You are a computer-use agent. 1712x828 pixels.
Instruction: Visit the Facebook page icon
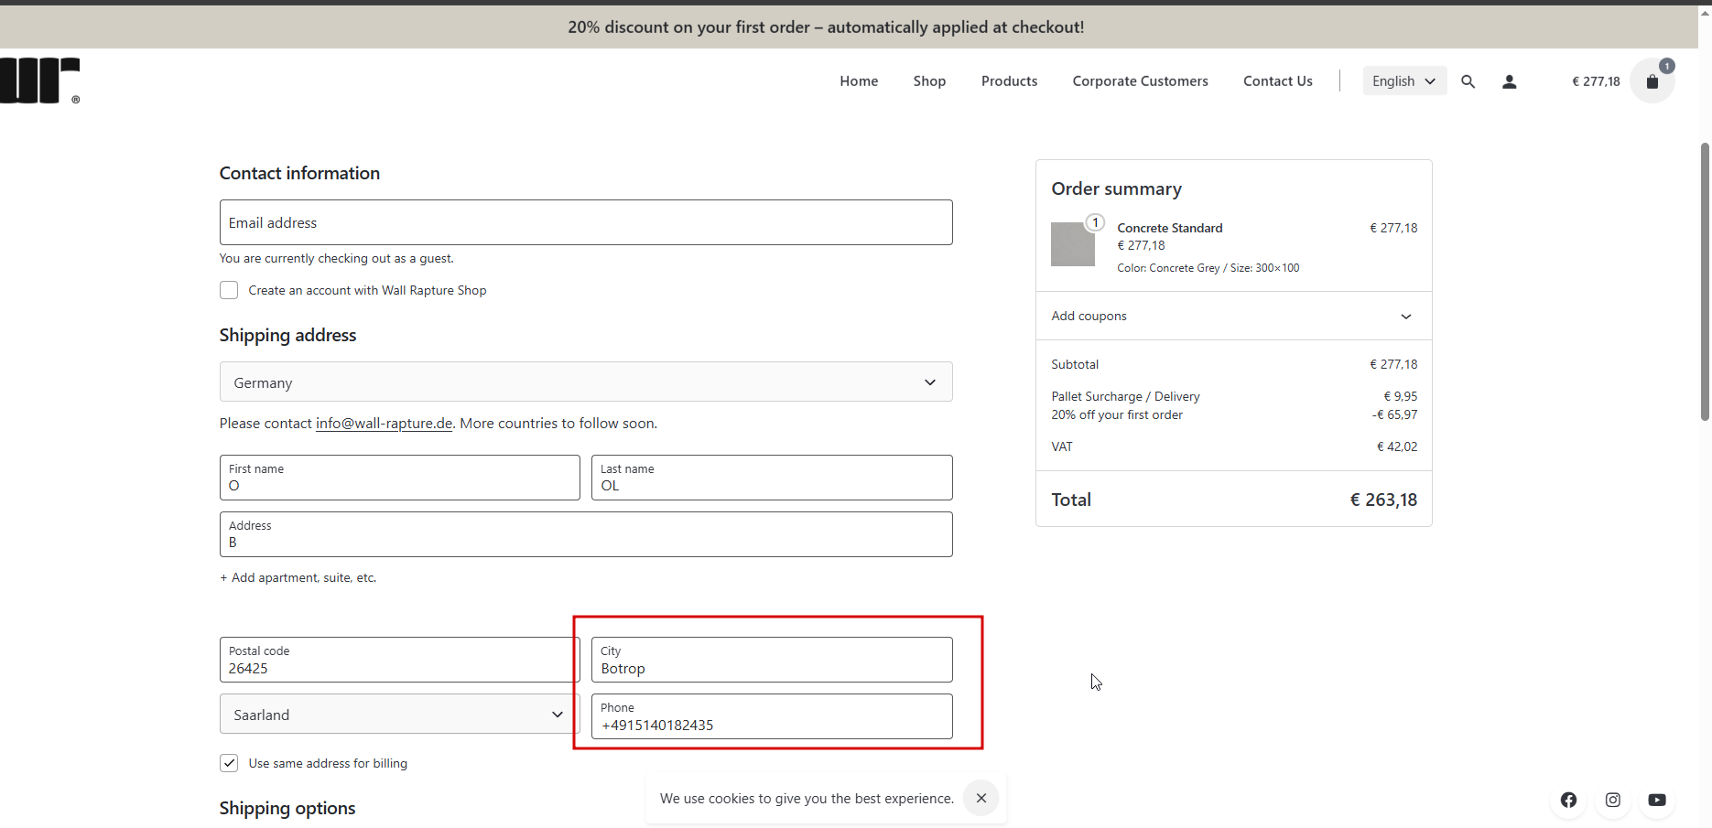(1568, 800)
